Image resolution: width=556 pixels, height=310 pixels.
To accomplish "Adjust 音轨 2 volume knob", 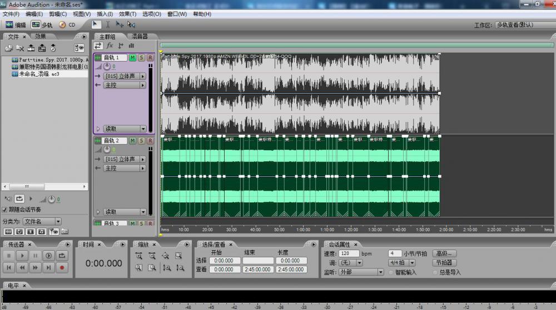I will [107, 150].
